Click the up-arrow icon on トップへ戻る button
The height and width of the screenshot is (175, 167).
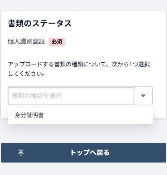[x=21, y=153]
